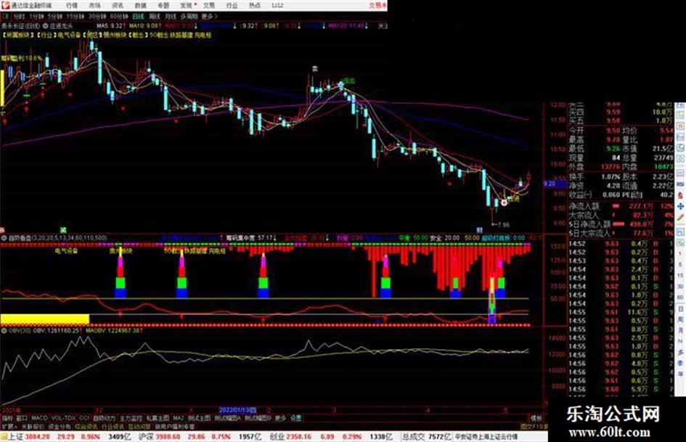Screen dimensions: 686x442
Task: Open the 市场 menu
Action: click(x=94, y=6)
